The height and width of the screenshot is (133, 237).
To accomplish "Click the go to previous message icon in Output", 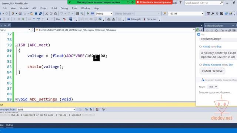I will click(86, 109).
